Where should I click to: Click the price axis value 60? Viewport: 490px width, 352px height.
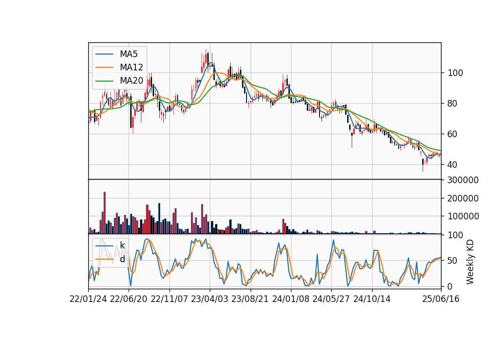(453, 134)
